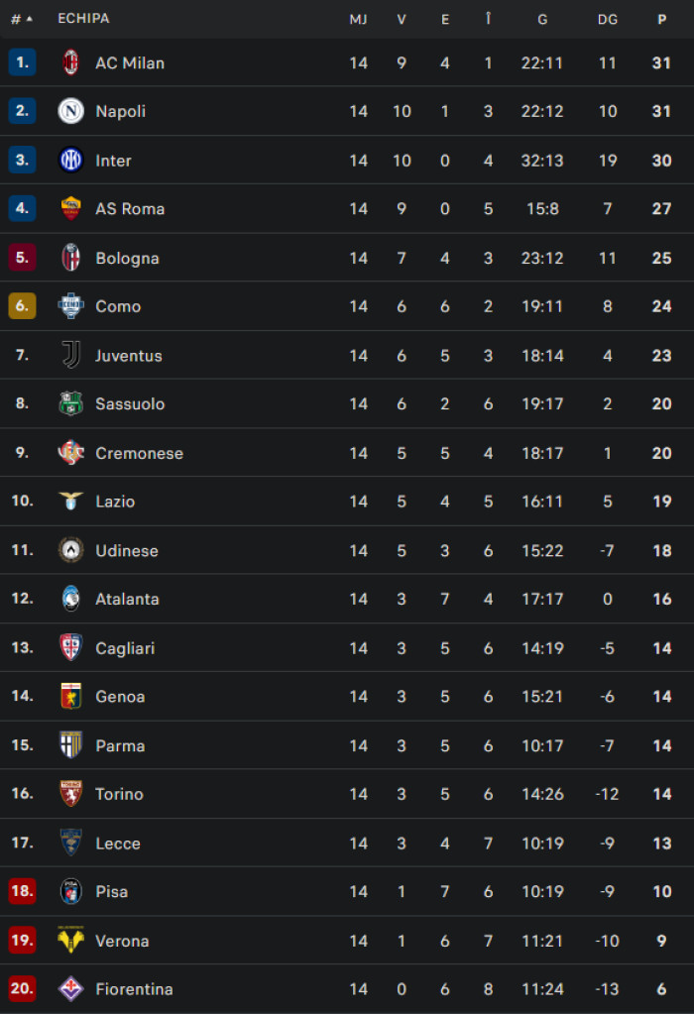Sort by goal difference DG header
The image size is (694, 1014).
coord(607,19)
